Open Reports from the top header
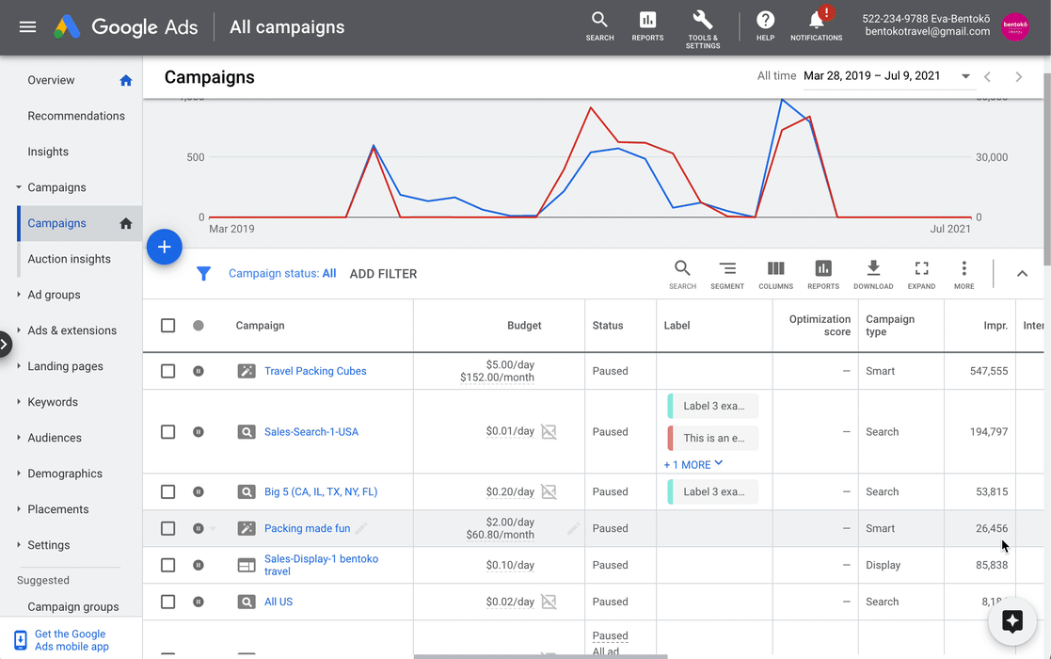The image size is (1051, 659). 647,26
